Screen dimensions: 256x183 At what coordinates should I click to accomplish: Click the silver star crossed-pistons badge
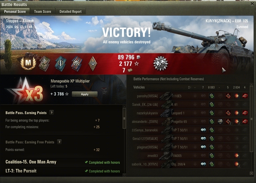[x=161, y=63]
